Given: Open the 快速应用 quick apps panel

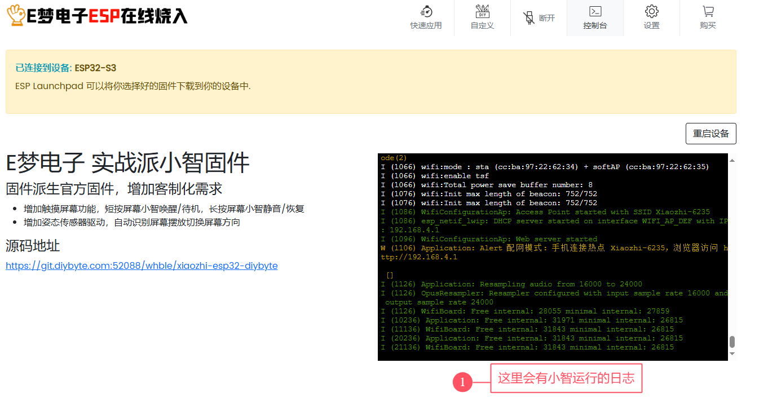Looking at the screenshot, I should point(426,17).
